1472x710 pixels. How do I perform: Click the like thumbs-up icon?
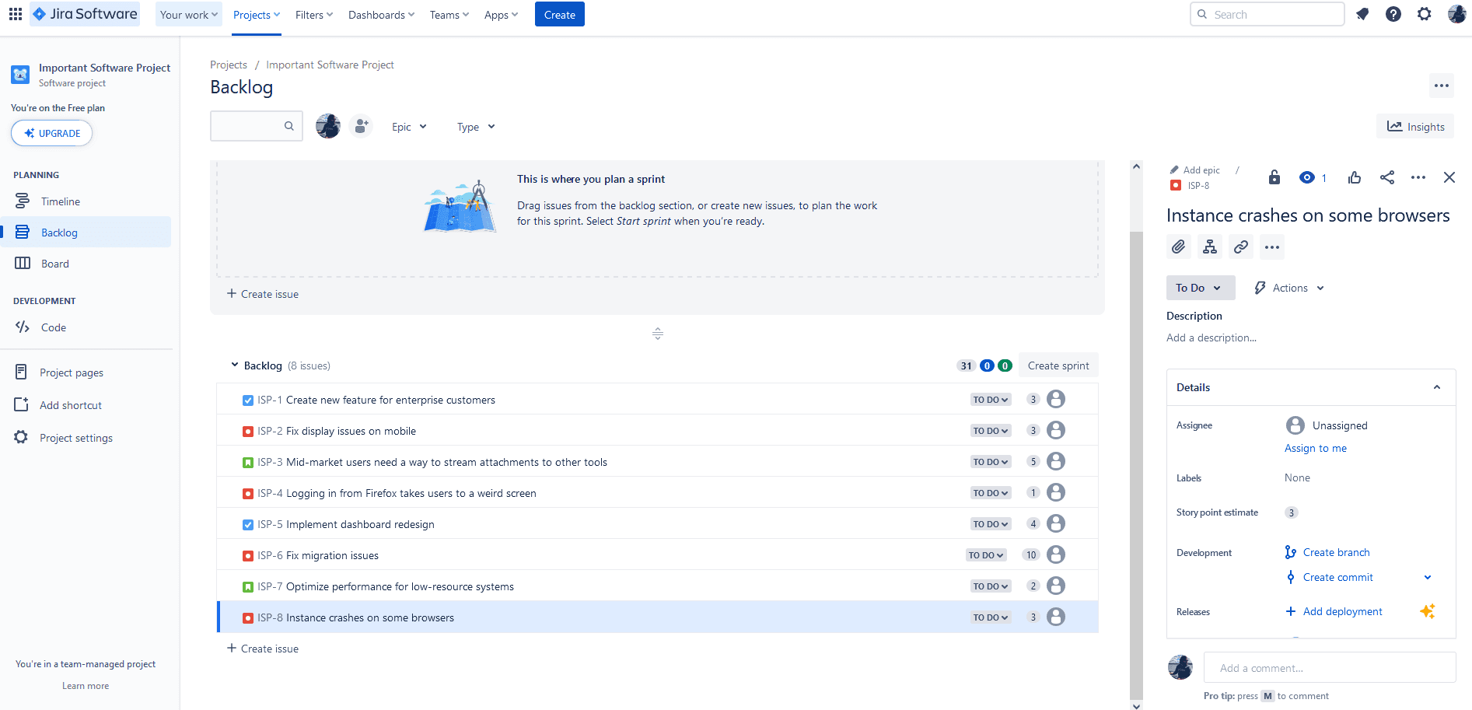(1354, 177)
